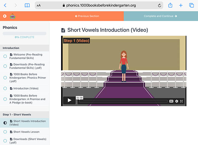Open the Safari bookmarks book icon

click(27, 5)
